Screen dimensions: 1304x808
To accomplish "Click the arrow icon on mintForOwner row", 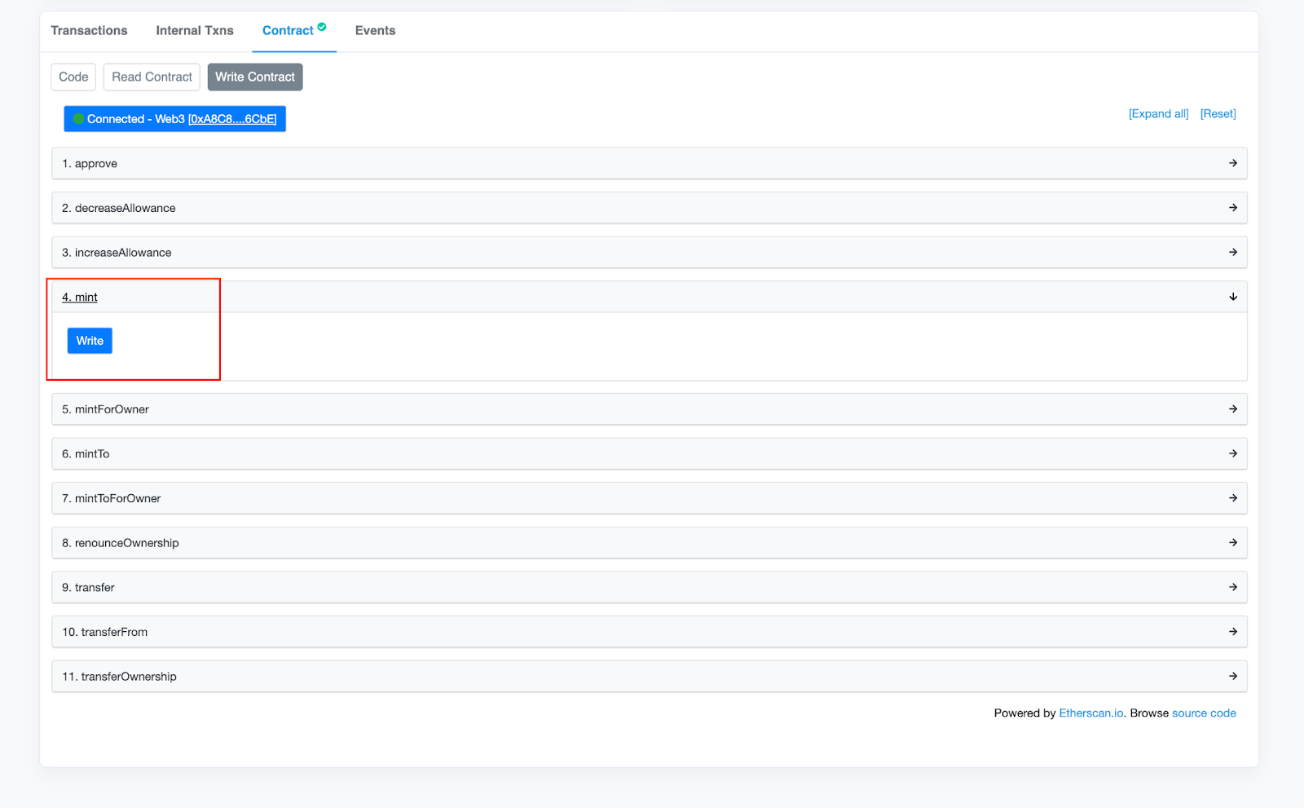I will click(x=1232, y=409).
